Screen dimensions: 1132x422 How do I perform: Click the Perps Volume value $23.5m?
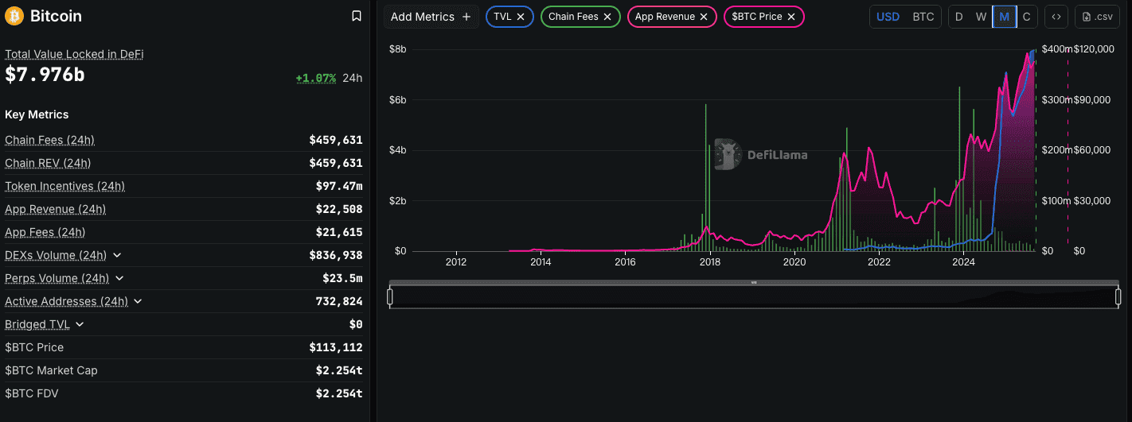342,278
